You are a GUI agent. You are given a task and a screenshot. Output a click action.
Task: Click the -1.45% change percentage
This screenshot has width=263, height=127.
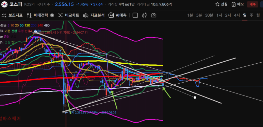click(82, 4)
